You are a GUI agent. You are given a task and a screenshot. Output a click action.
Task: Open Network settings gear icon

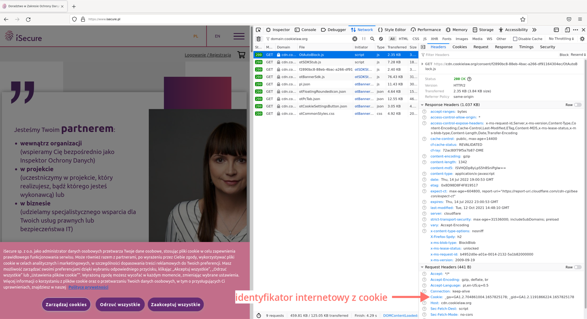(x=582, y=39)
